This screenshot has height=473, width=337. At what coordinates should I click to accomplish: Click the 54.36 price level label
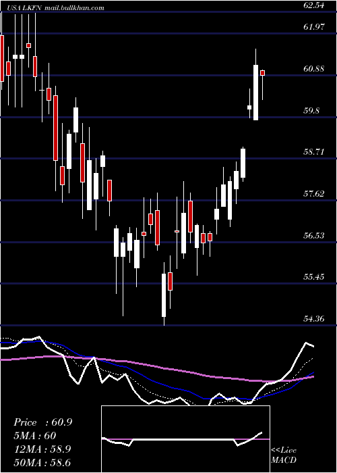pos(314,318)
